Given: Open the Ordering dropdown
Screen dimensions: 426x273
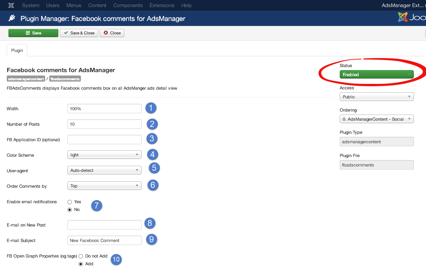Looking at the screenshot, I should click(376, 119).
